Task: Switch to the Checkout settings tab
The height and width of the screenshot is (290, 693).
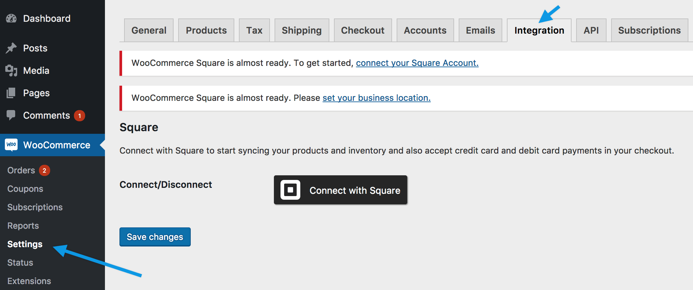Action: click(363, 30)
